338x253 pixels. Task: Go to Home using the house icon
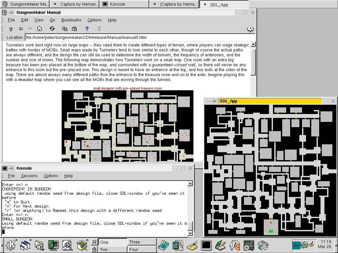(x=40, y=29)
